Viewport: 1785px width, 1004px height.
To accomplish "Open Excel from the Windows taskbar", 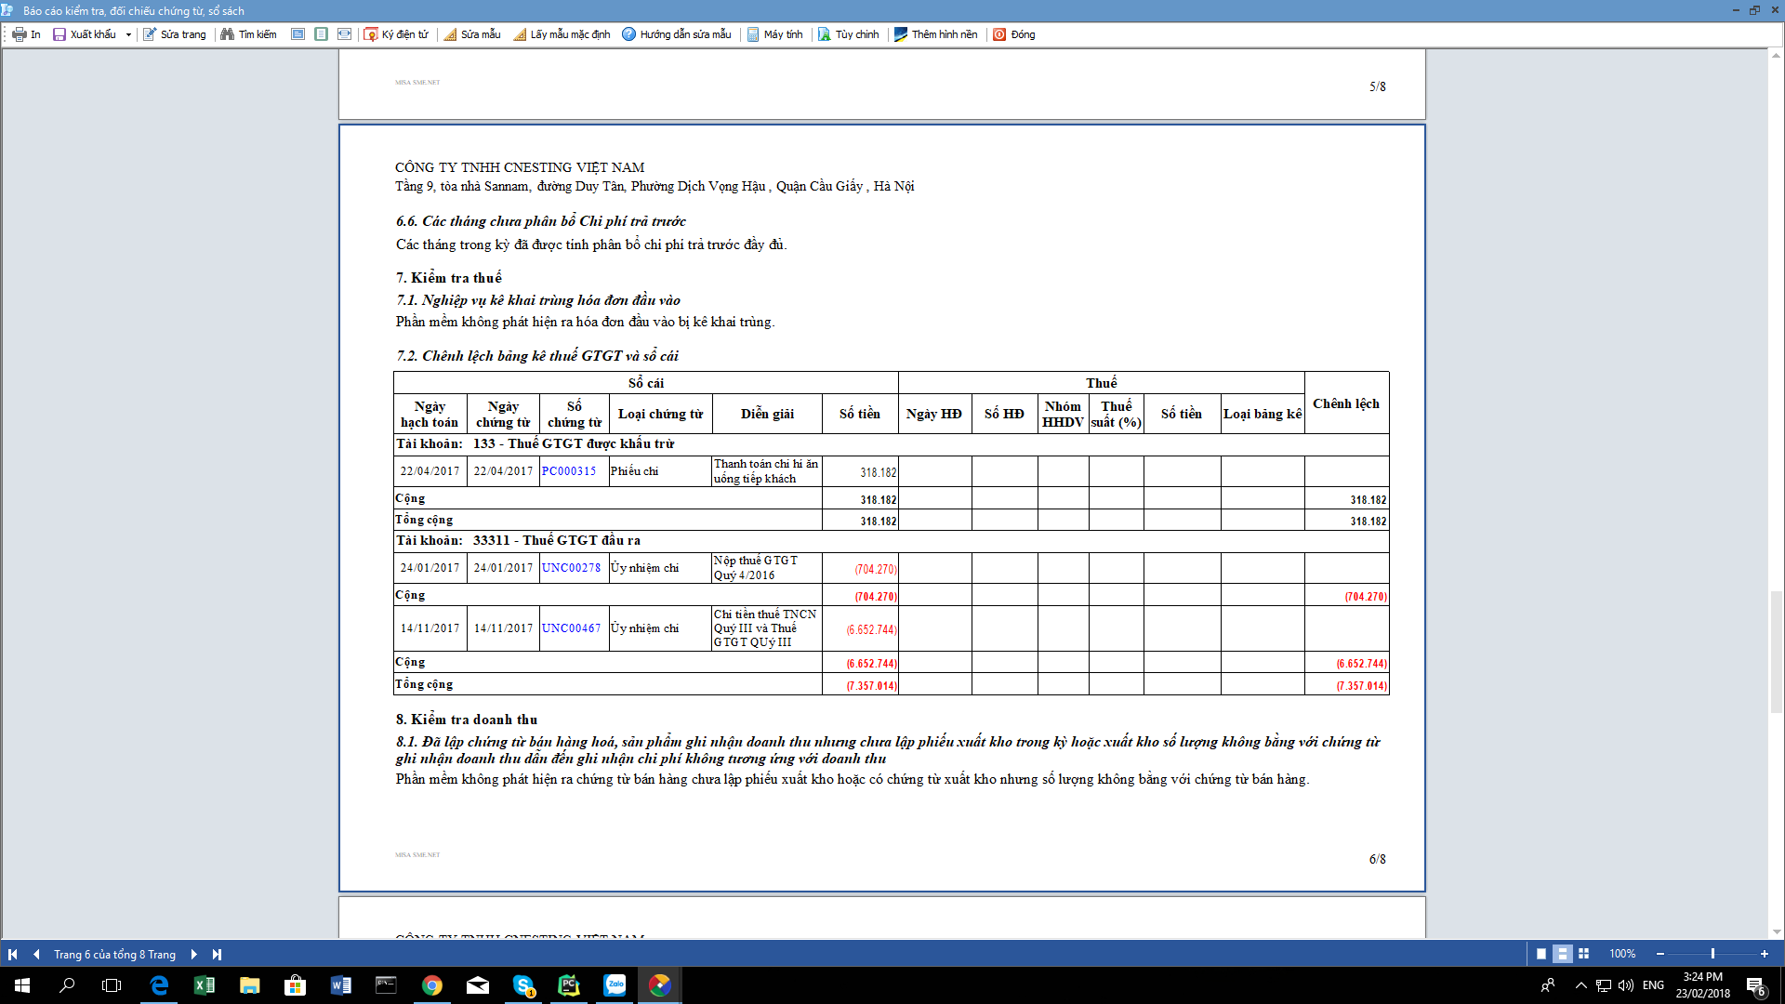I will click(204, 985).
